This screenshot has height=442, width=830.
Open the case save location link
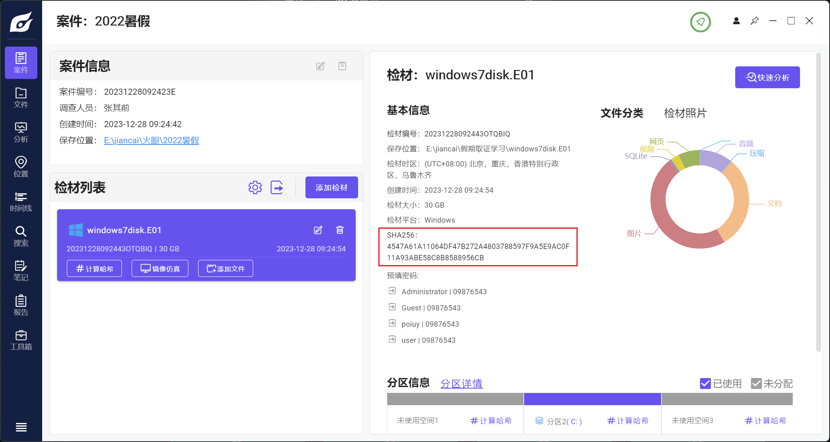pyautogui.click(x=151, y=140)
